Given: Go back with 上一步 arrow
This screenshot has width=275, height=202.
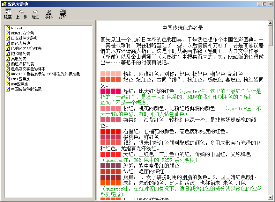Looking at the screenshot, I should (x=21, y=14).
